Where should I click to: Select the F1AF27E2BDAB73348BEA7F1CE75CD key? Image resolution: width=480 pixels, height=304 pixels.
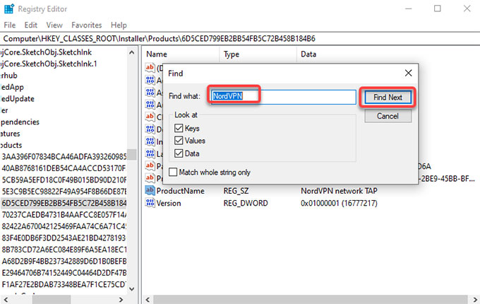point(64,284)
